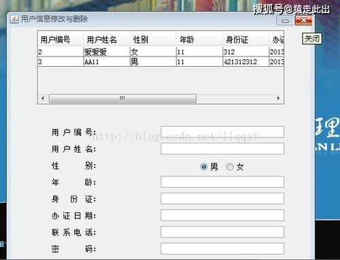Image resolution: width=340 pixels, height=260 pixels.
Task: Click the age cell in the 爱爱爱 row
Action: pyautogui.click(x=200, y=52)
